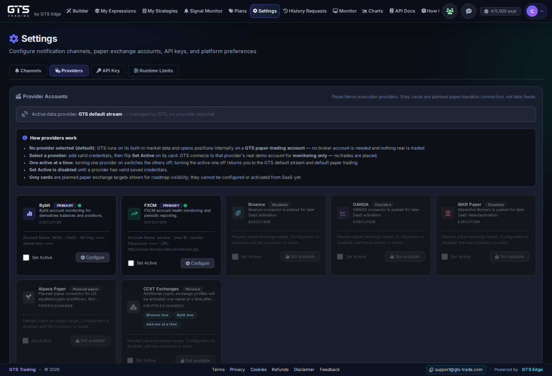The width and height of the screenshot is (552, 376).
Task: Open the Terms footer link
Action: [x=218, y=370]
